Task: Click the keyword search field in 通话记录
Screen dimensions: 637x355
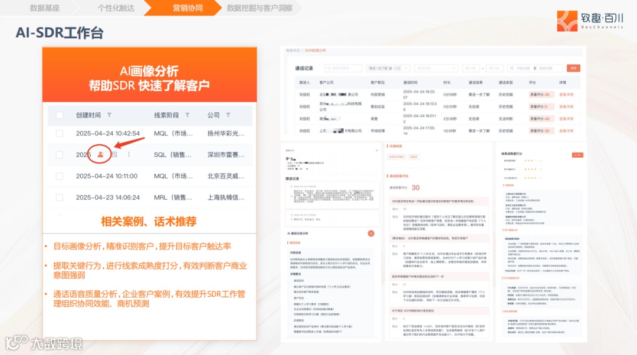Action: pyautogui.click(x=343, y=68)
